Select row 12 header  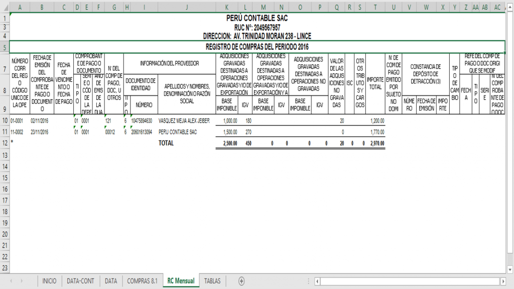coord(5,143)
